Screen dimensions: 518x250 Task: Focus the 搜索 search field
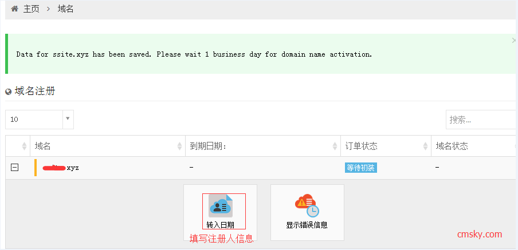pos(480,120)
